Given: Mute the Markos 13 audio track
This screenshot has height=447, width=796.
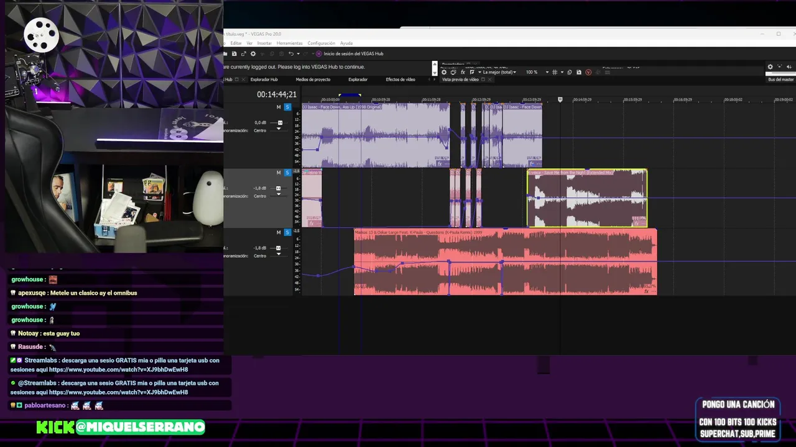Looking at the screenshot, I should point(279,232).
